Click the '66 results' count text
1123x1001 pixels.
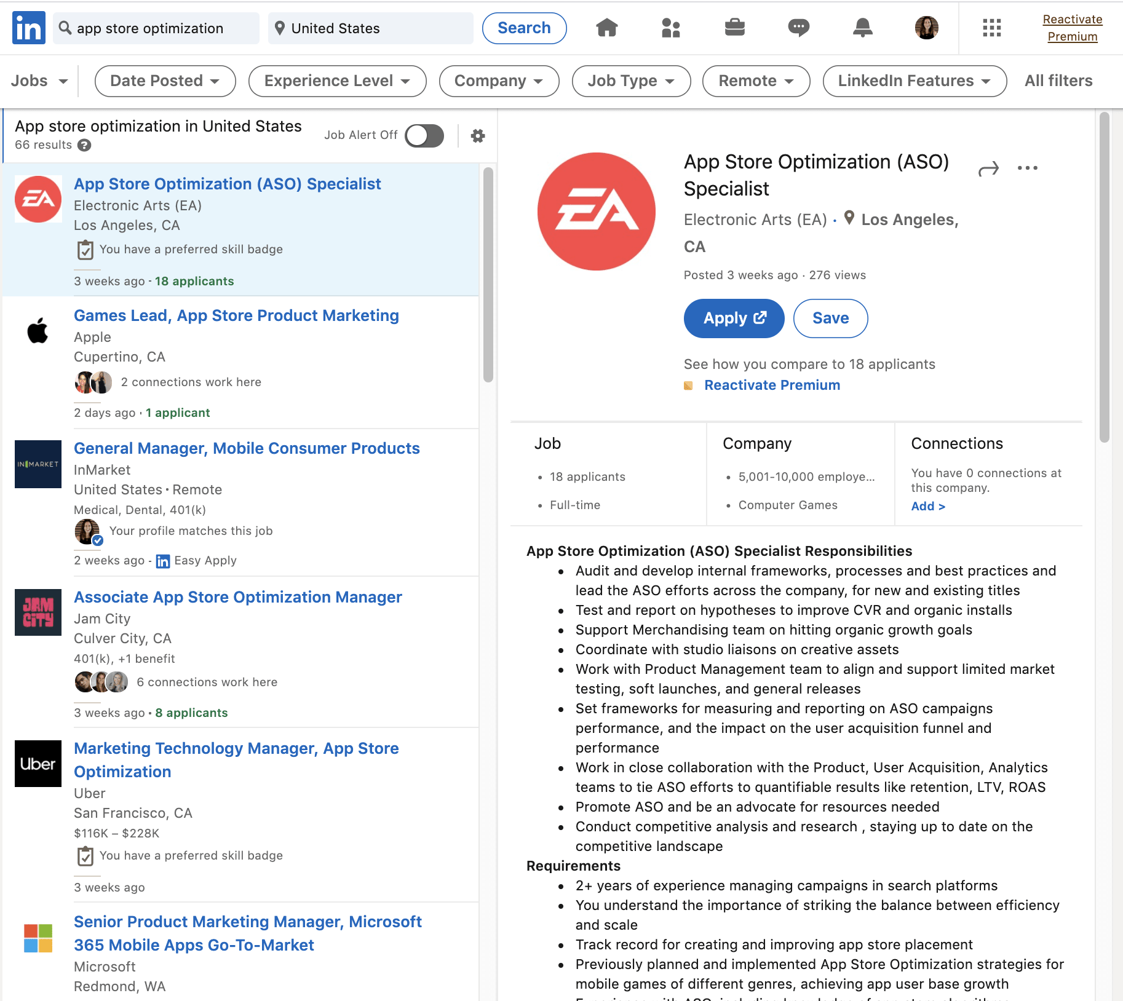coord(44,145)
